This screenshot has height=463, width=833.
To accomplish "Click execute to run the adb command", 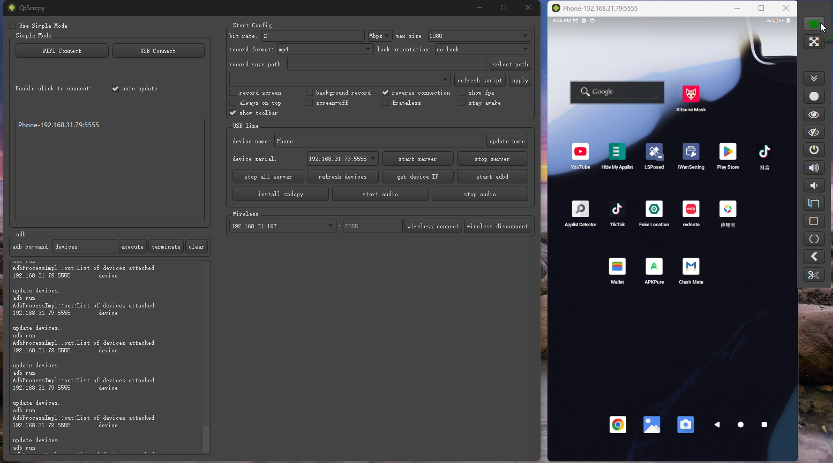I will (x=132, y=246).
